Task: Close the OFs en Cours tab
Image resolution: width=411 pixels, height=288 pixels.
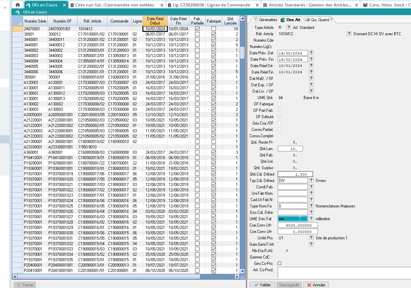Action: pos(64,5)
